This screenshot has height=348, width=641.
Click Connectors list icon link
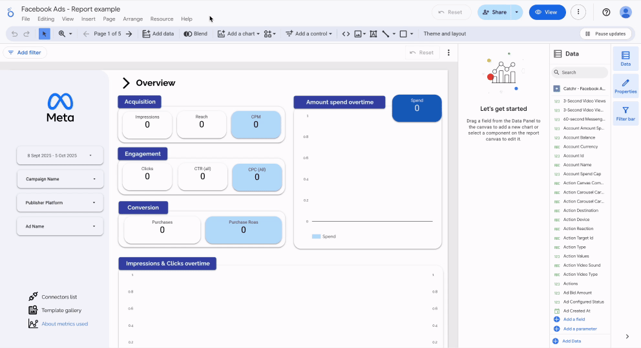[33, 296]
